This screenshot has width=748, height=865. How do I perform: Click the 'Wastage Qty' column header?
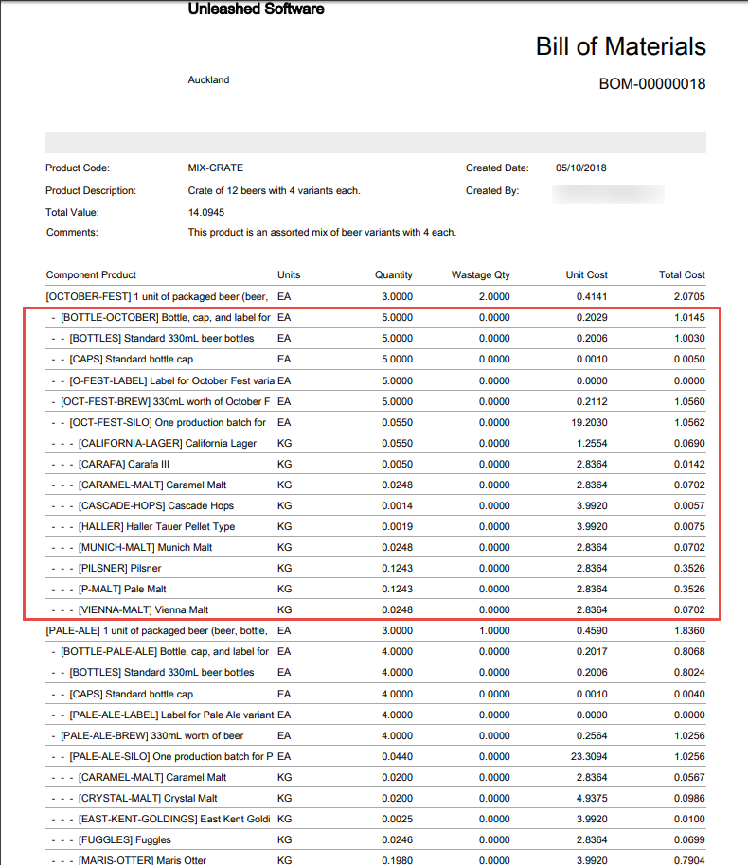click(480, 274)
